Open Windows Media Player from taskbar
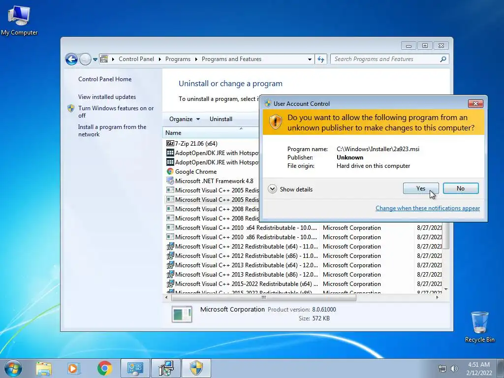 [73, 368]
